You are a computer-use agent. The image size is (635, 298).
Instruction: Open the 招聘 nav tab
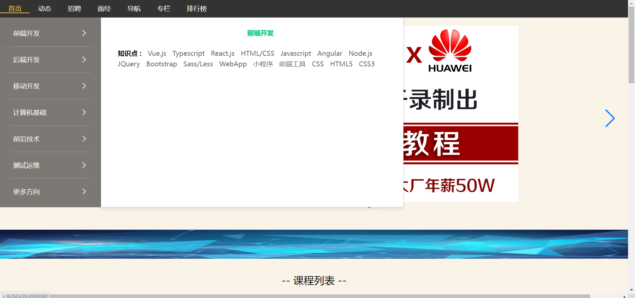coord(74,9)
